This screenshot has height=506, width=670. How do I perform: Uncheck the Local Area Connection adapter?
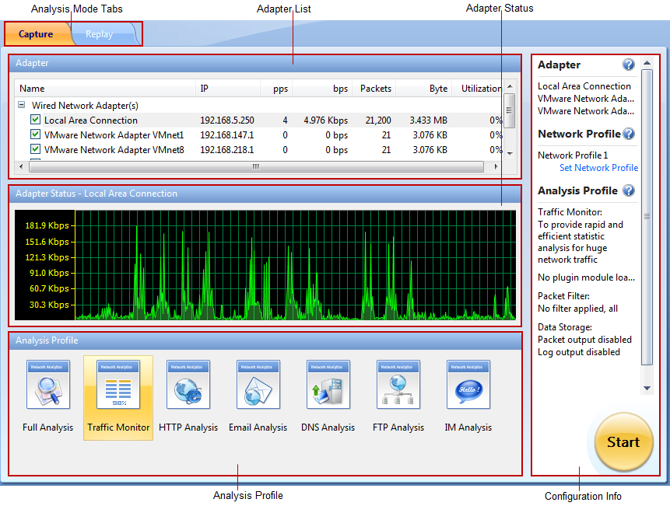pos(35,120)
